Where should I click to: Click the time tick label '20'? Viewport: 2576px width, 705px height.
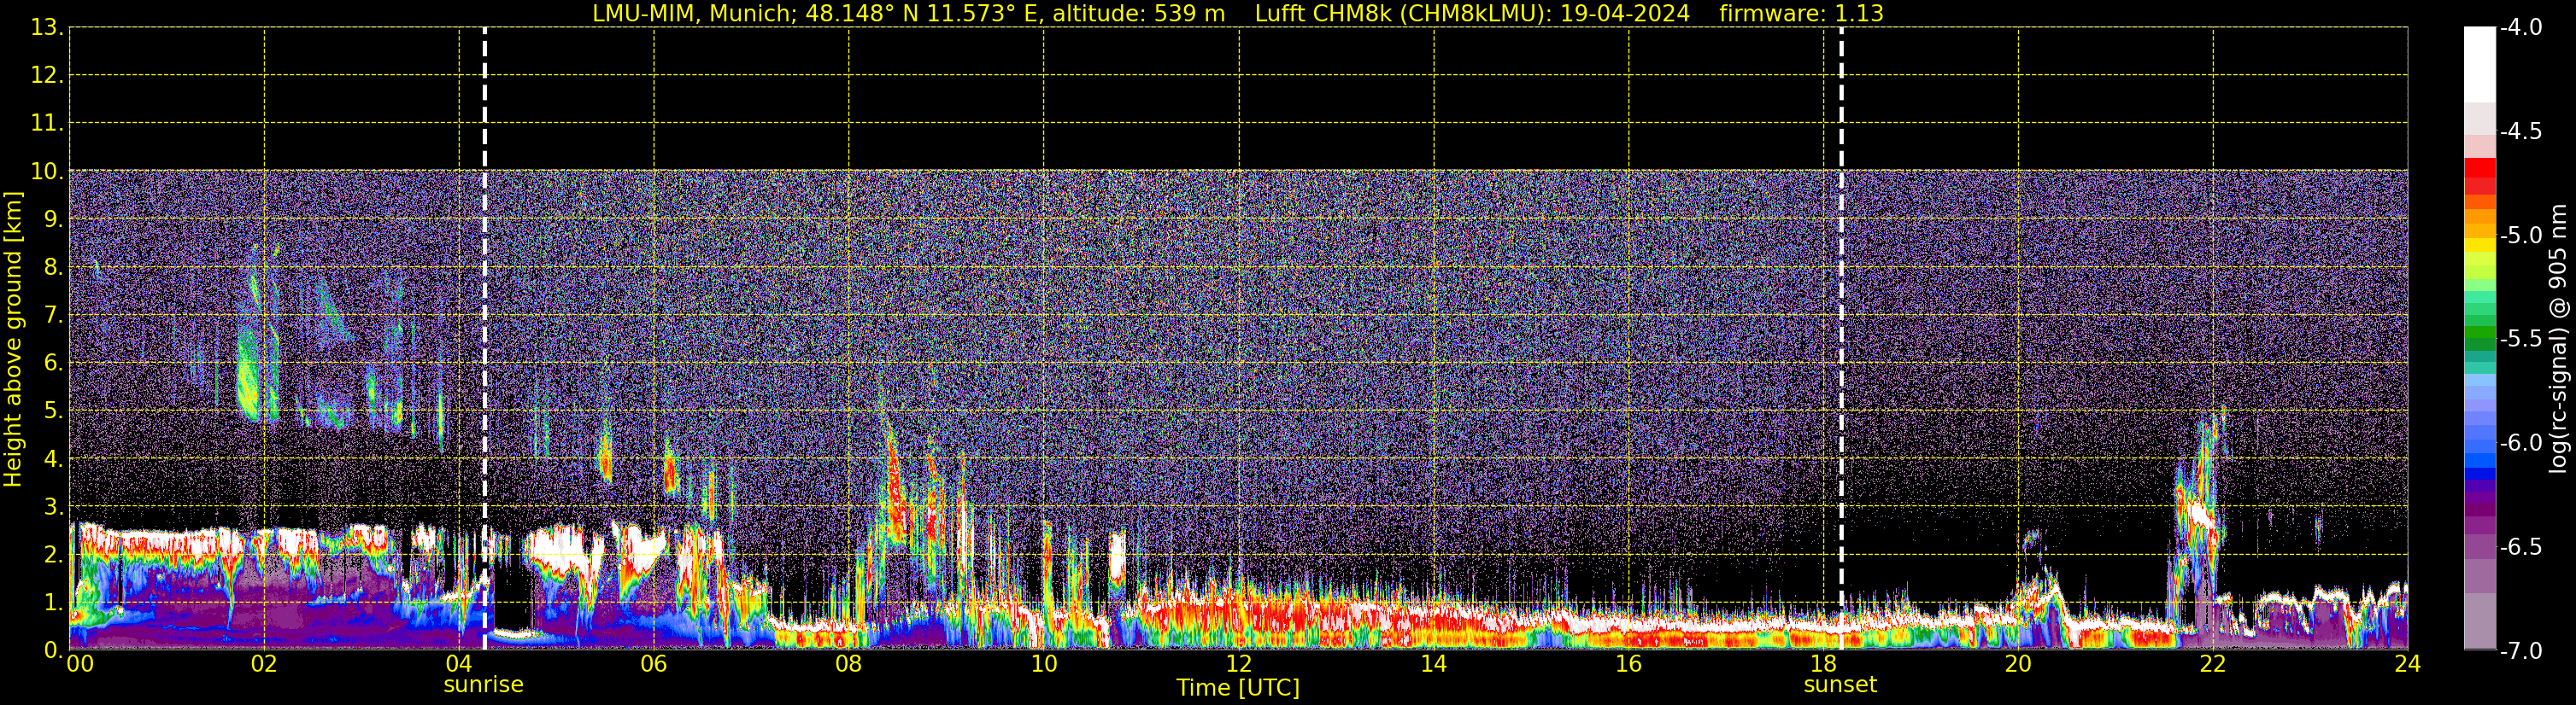[2018, 664]
